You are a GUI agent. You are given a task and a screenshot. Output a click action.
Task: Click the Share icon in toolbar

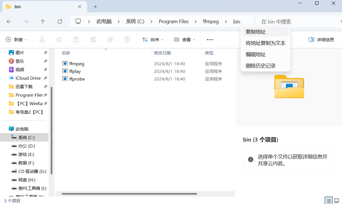point(110,40)
